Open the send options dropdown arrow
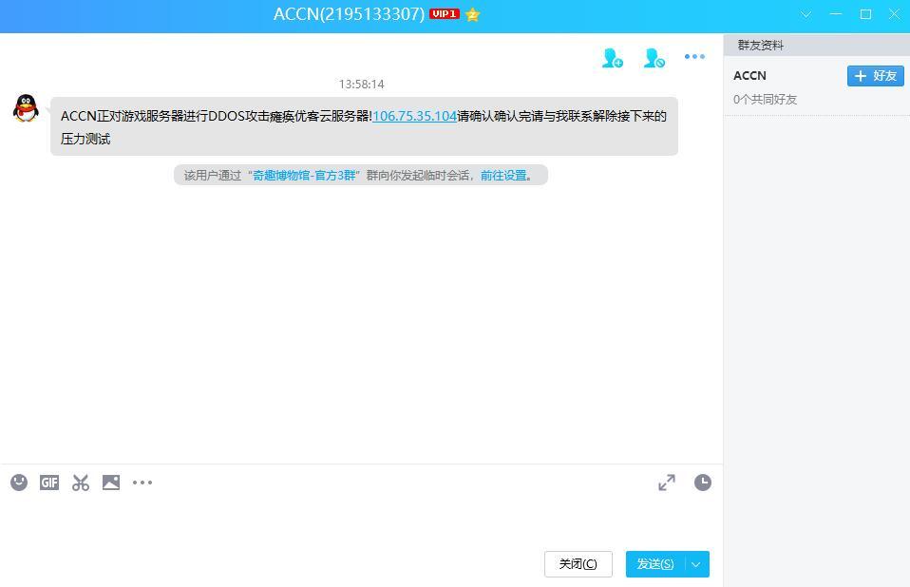910x587 pixels. [696, 564]
